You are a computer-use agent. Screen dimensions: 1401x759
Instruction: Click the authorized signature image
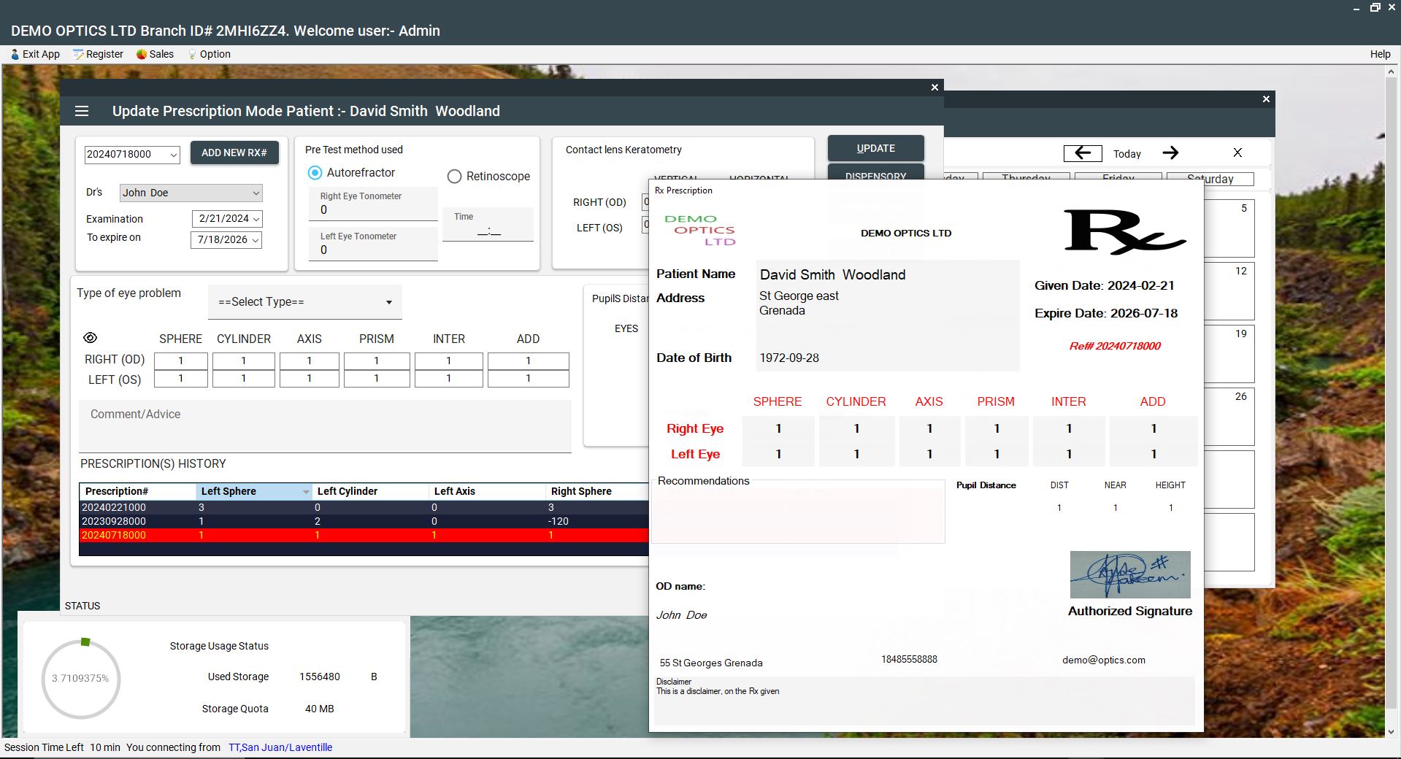pyautogui.click(x=1130, y=574)
